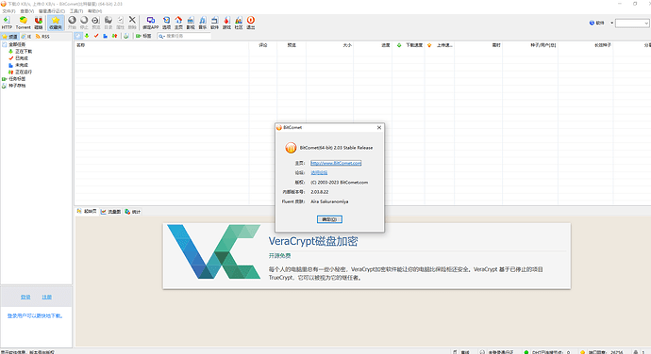Open the search box magnifier dropdown
This screenshot has width=651, height=354.
[161, 37]
